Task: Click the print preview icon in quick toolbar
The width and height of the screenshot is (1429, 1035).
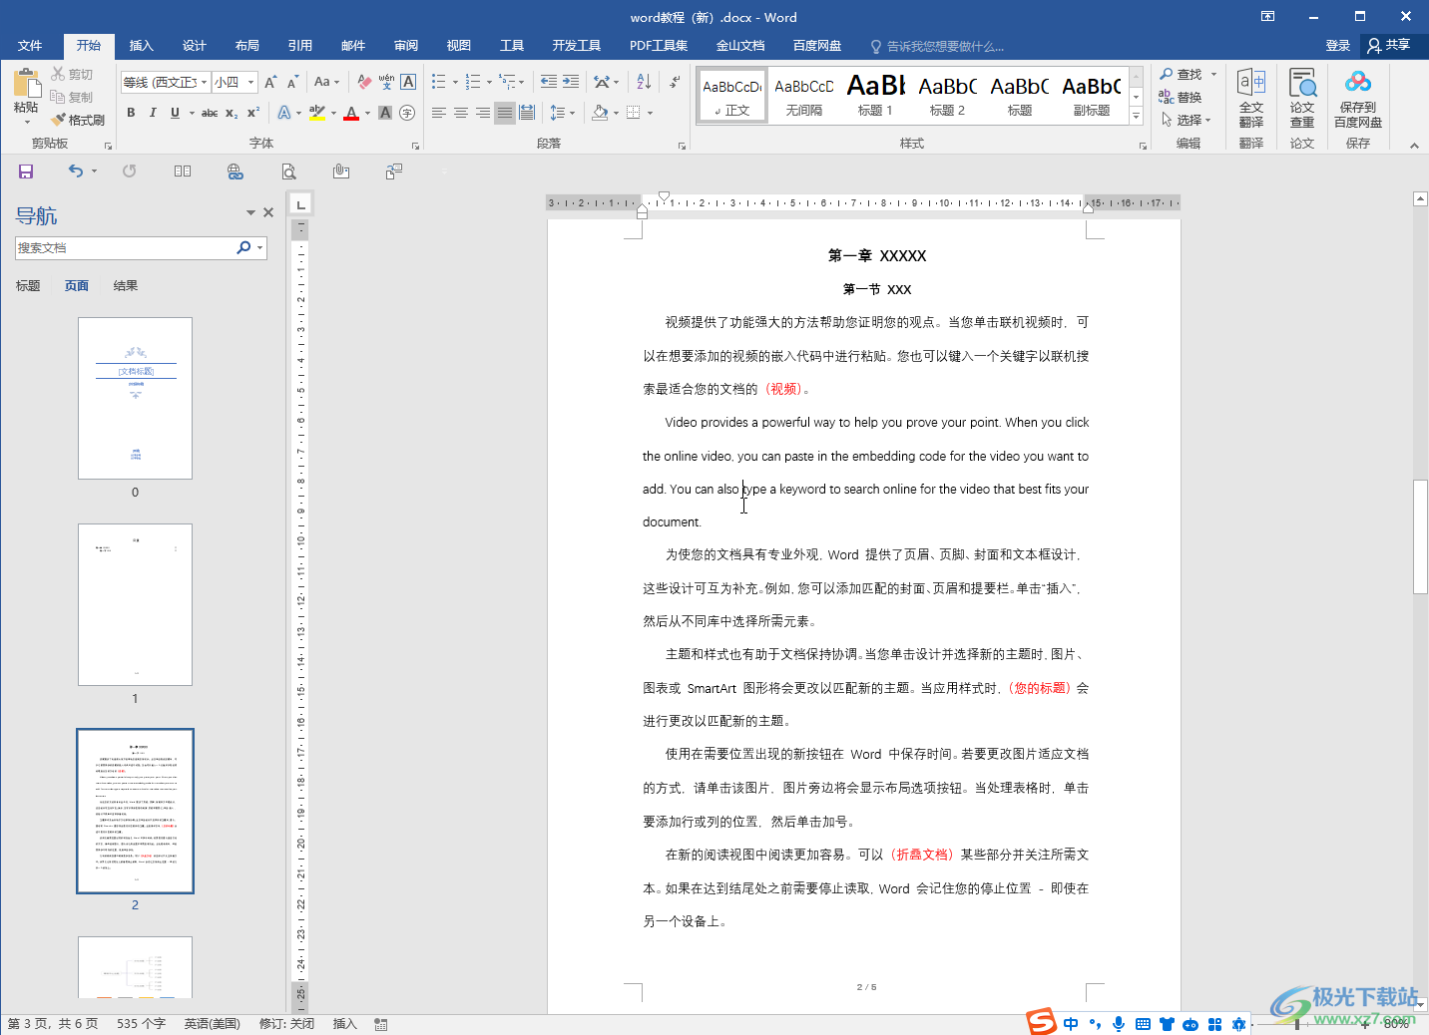Action: click(288, 172)
